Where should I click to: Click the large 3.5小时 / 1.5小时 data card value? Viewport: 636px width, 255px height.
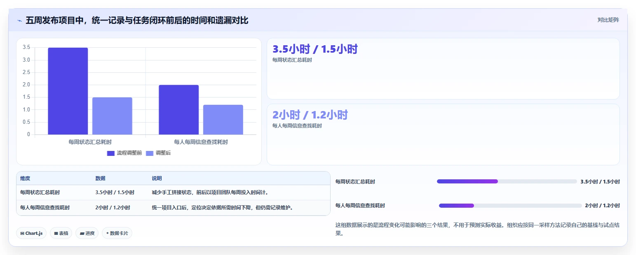point(315,49)
